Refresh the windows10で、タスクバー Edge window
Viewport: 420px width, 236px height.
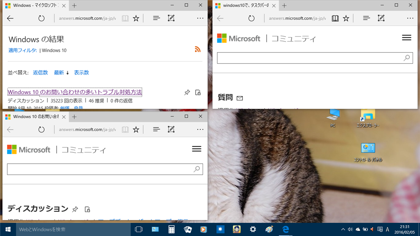click(251, 18)
